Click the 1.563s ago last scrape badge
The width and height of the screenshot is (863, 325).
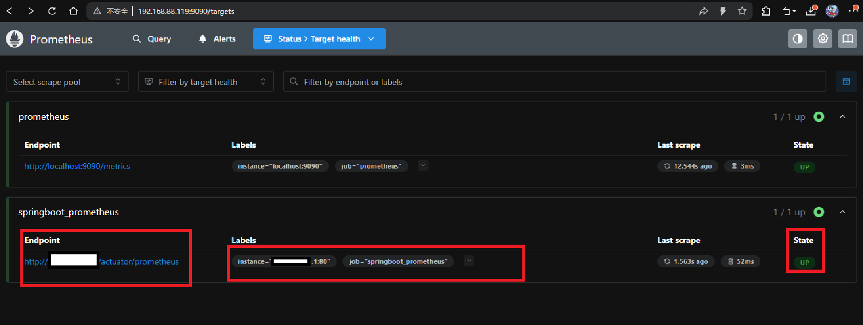click(686, 261)
